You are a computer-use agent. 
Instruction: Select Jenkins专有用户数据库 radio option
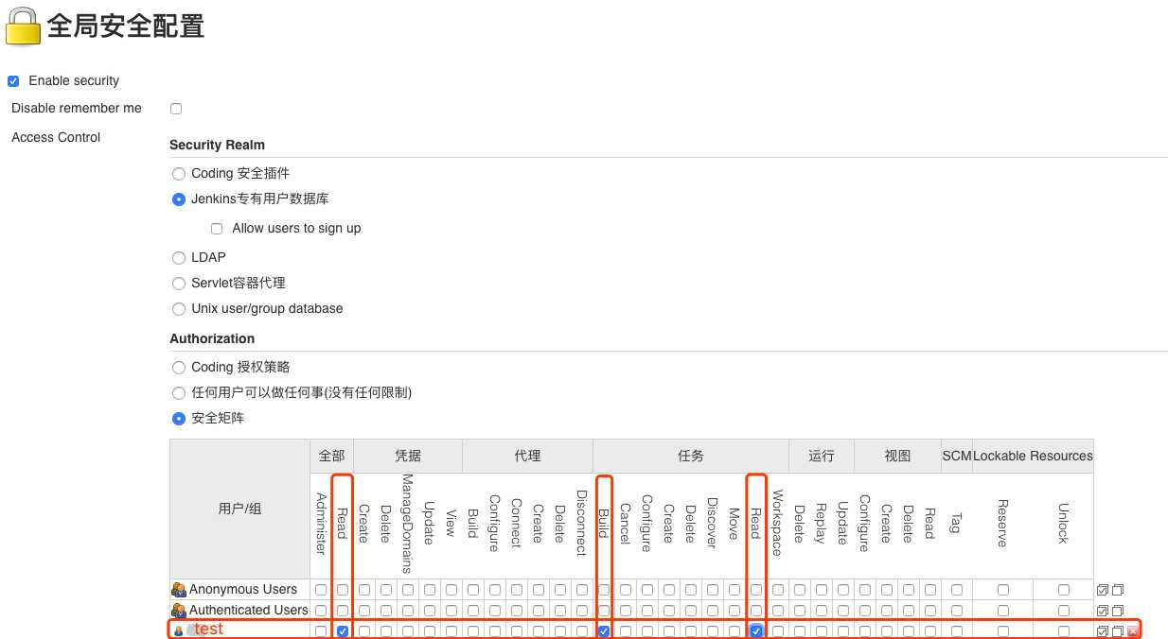coord(179,199)
